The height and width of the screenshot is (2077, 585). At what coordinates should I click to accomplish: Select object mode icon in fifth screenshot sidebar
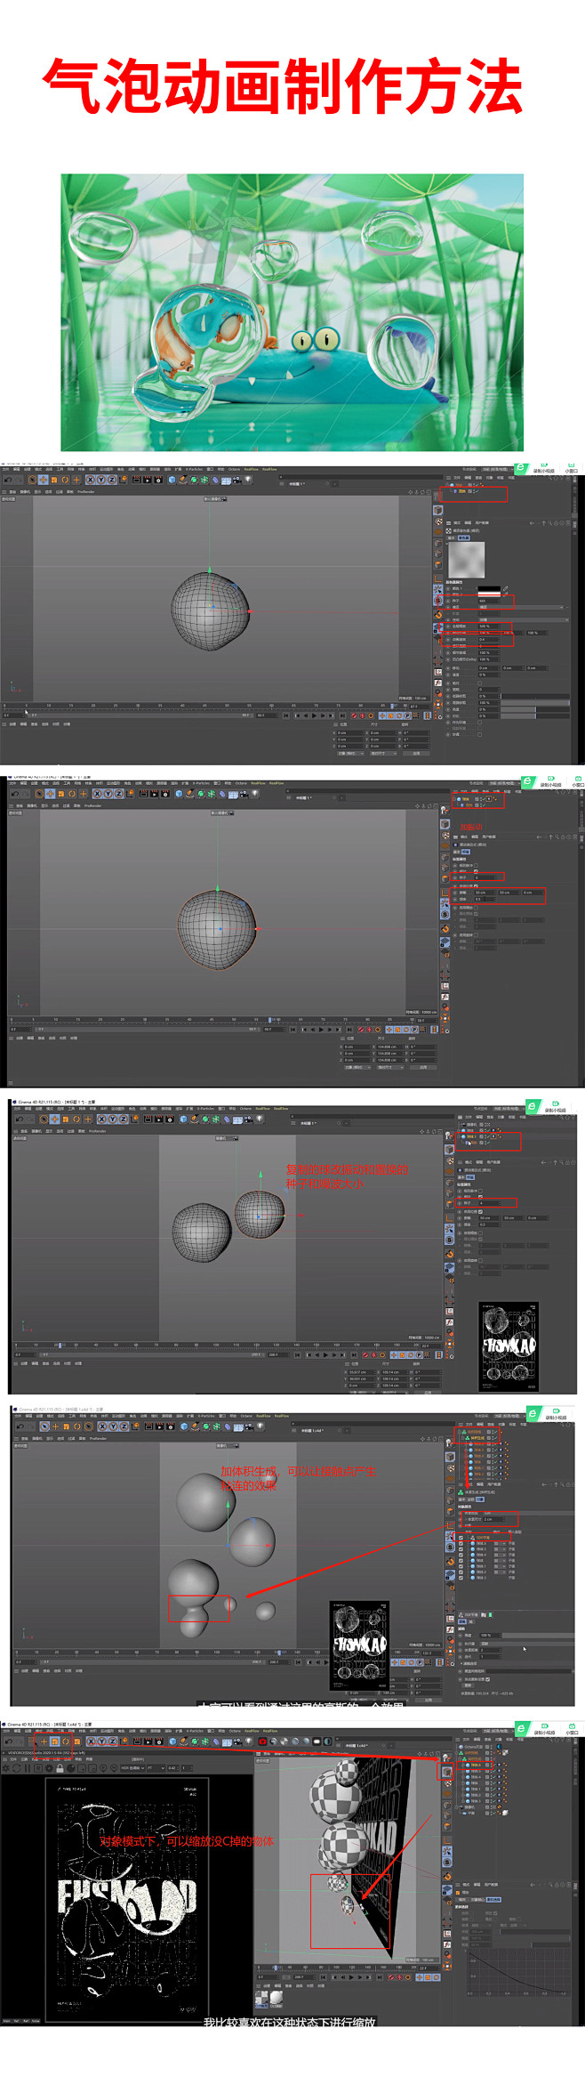(x=446, y=1771)
